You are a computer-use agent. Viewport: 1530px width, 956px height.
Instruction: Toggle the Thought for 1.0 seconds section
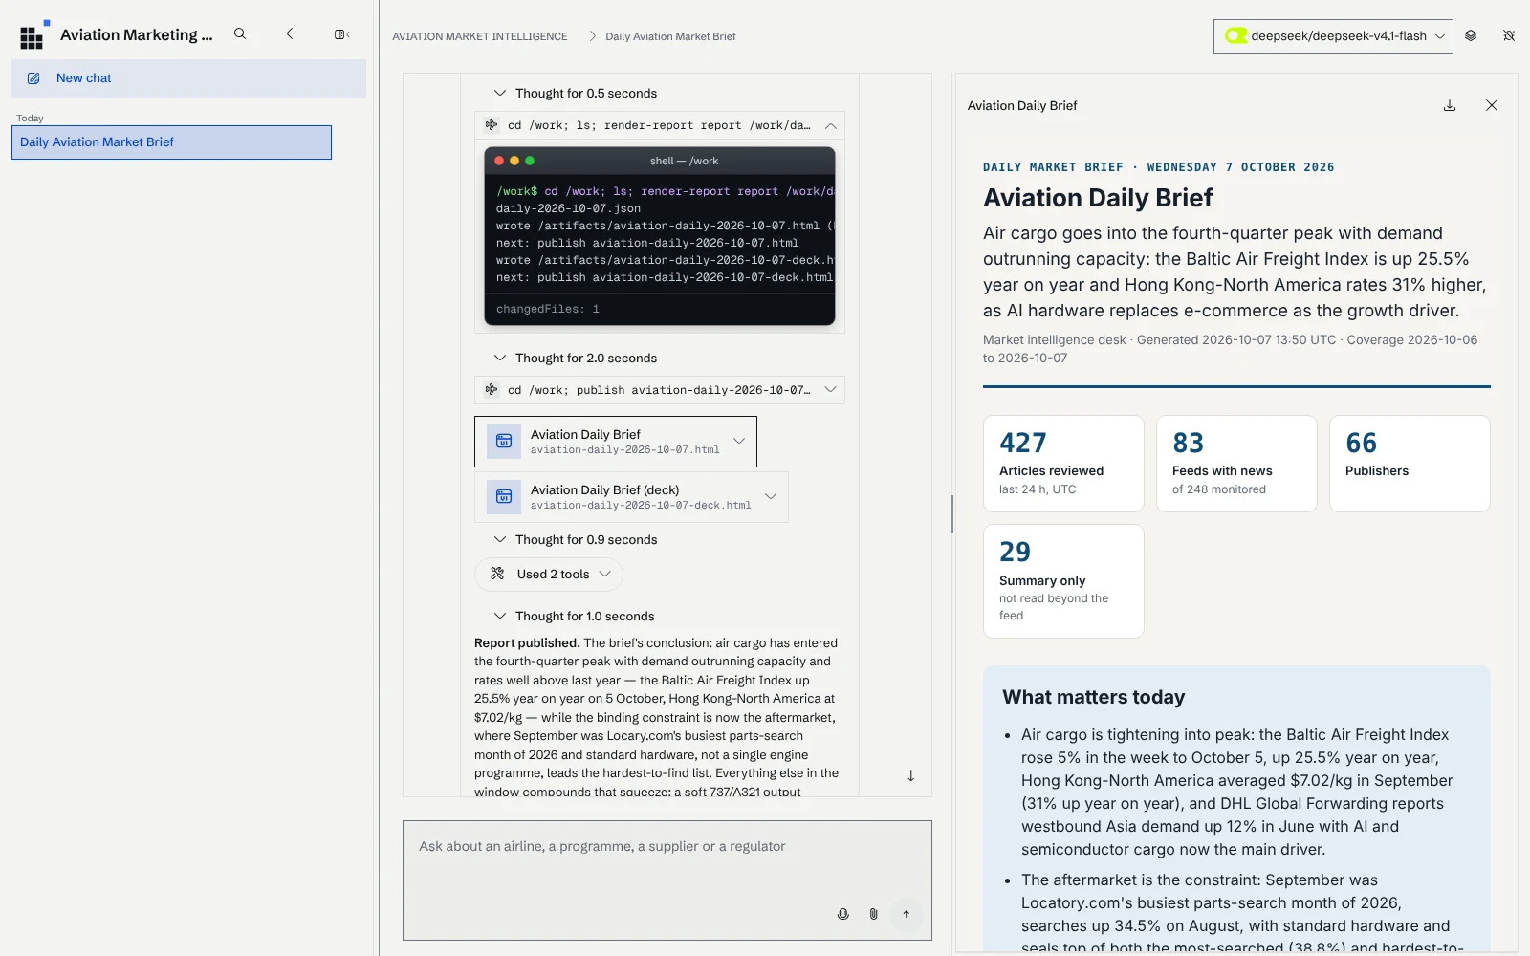574,616
